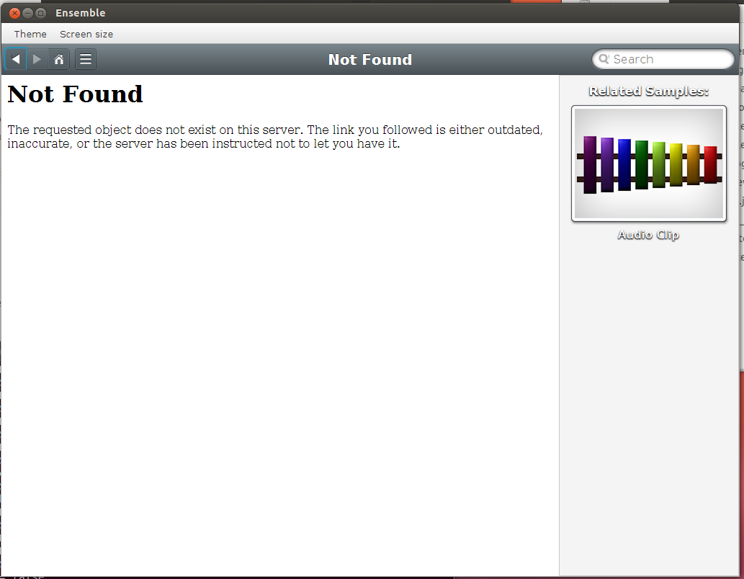Open the Theme menu
The height and width of the screenshot is (579, 744).
(x=30, y=34)
